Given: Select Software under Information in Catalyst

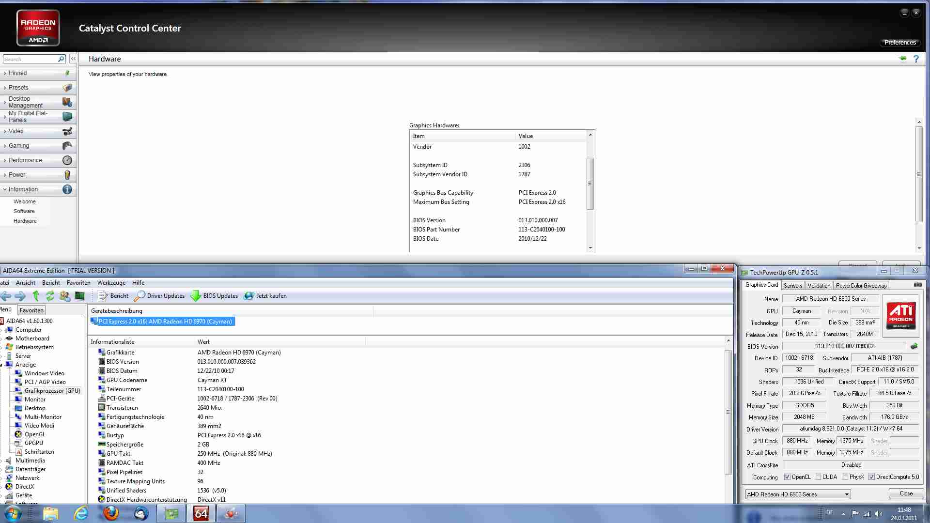Looking at the screenshot, I should click(24, 211).
